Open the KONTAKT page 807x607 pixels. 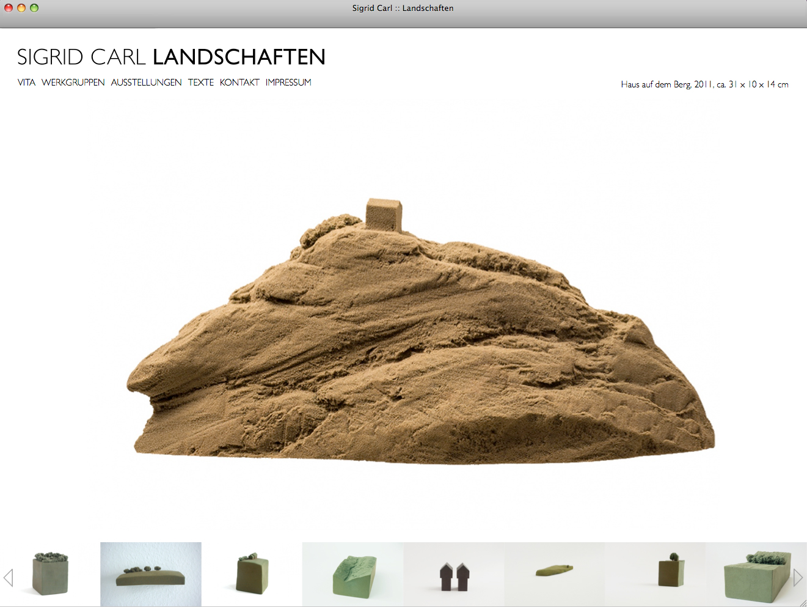239,83
